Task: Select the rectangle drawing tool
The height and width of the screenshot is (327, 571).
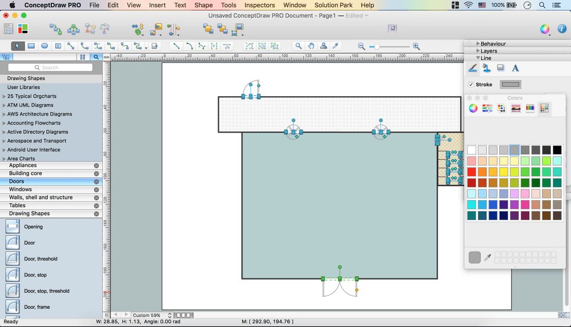Action: pos(31,46)
